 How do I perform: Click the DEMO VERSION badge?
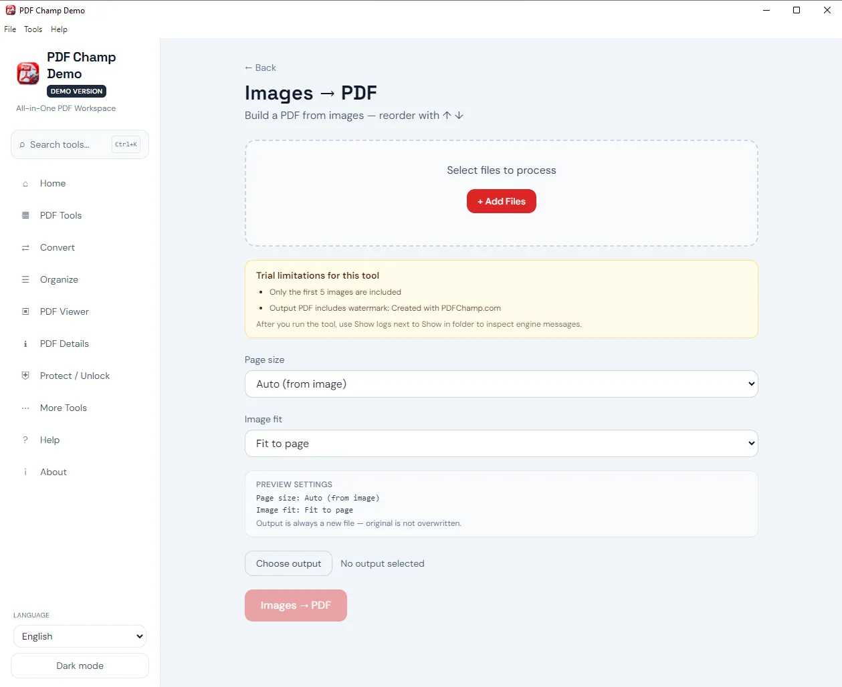pos(77,92)
